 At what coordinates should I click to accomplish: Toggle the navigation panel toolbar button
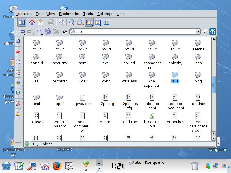coord(22,22)
